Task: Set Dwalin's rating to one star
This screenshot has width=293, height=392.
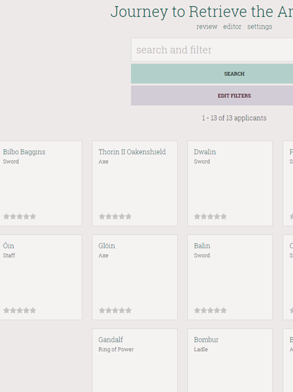Action: 197,216
